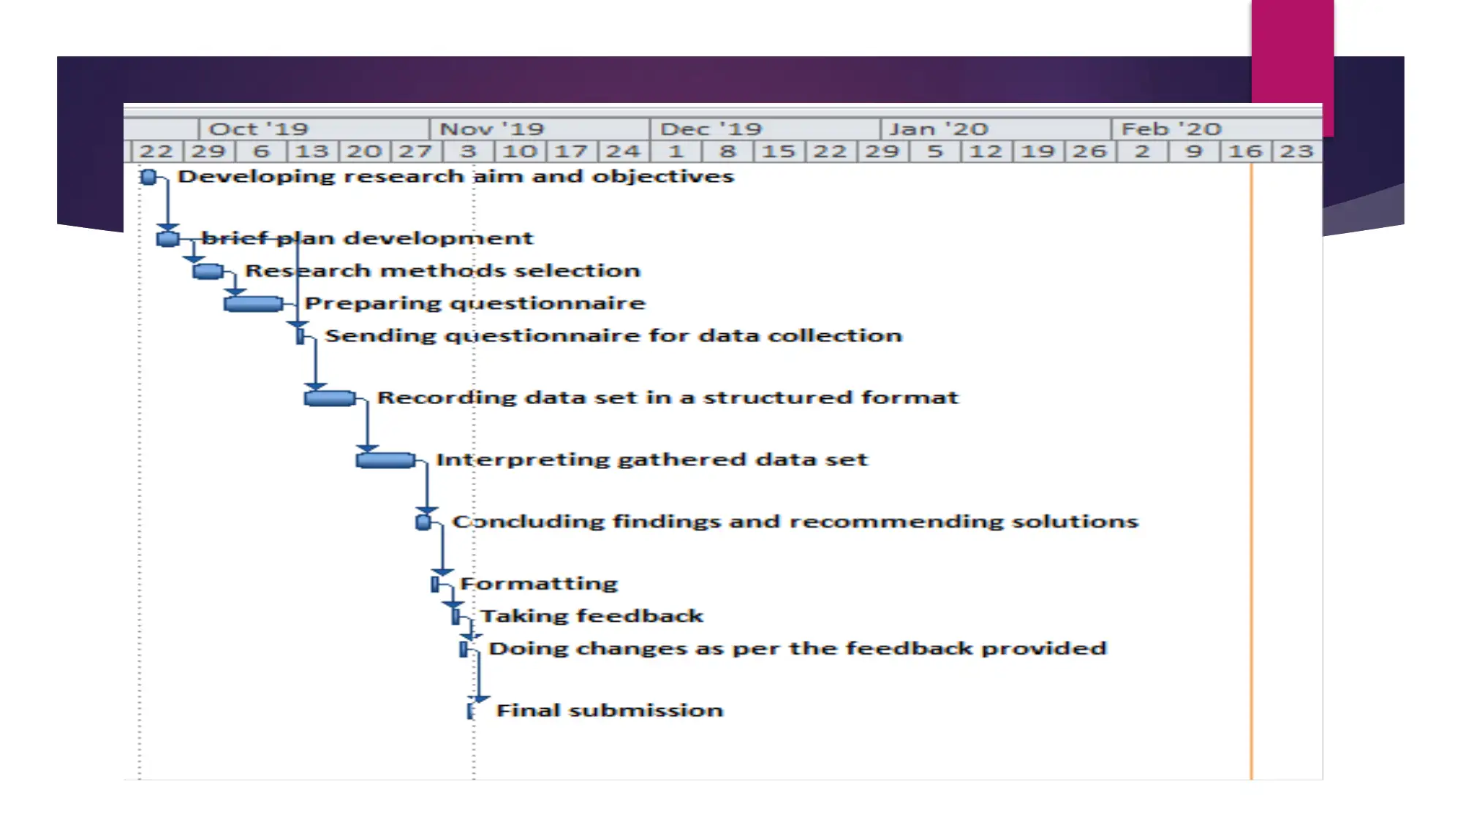Click the Formatting task Gantt bar
Viewport: 1463px width, 822px height.
(436, 584)
